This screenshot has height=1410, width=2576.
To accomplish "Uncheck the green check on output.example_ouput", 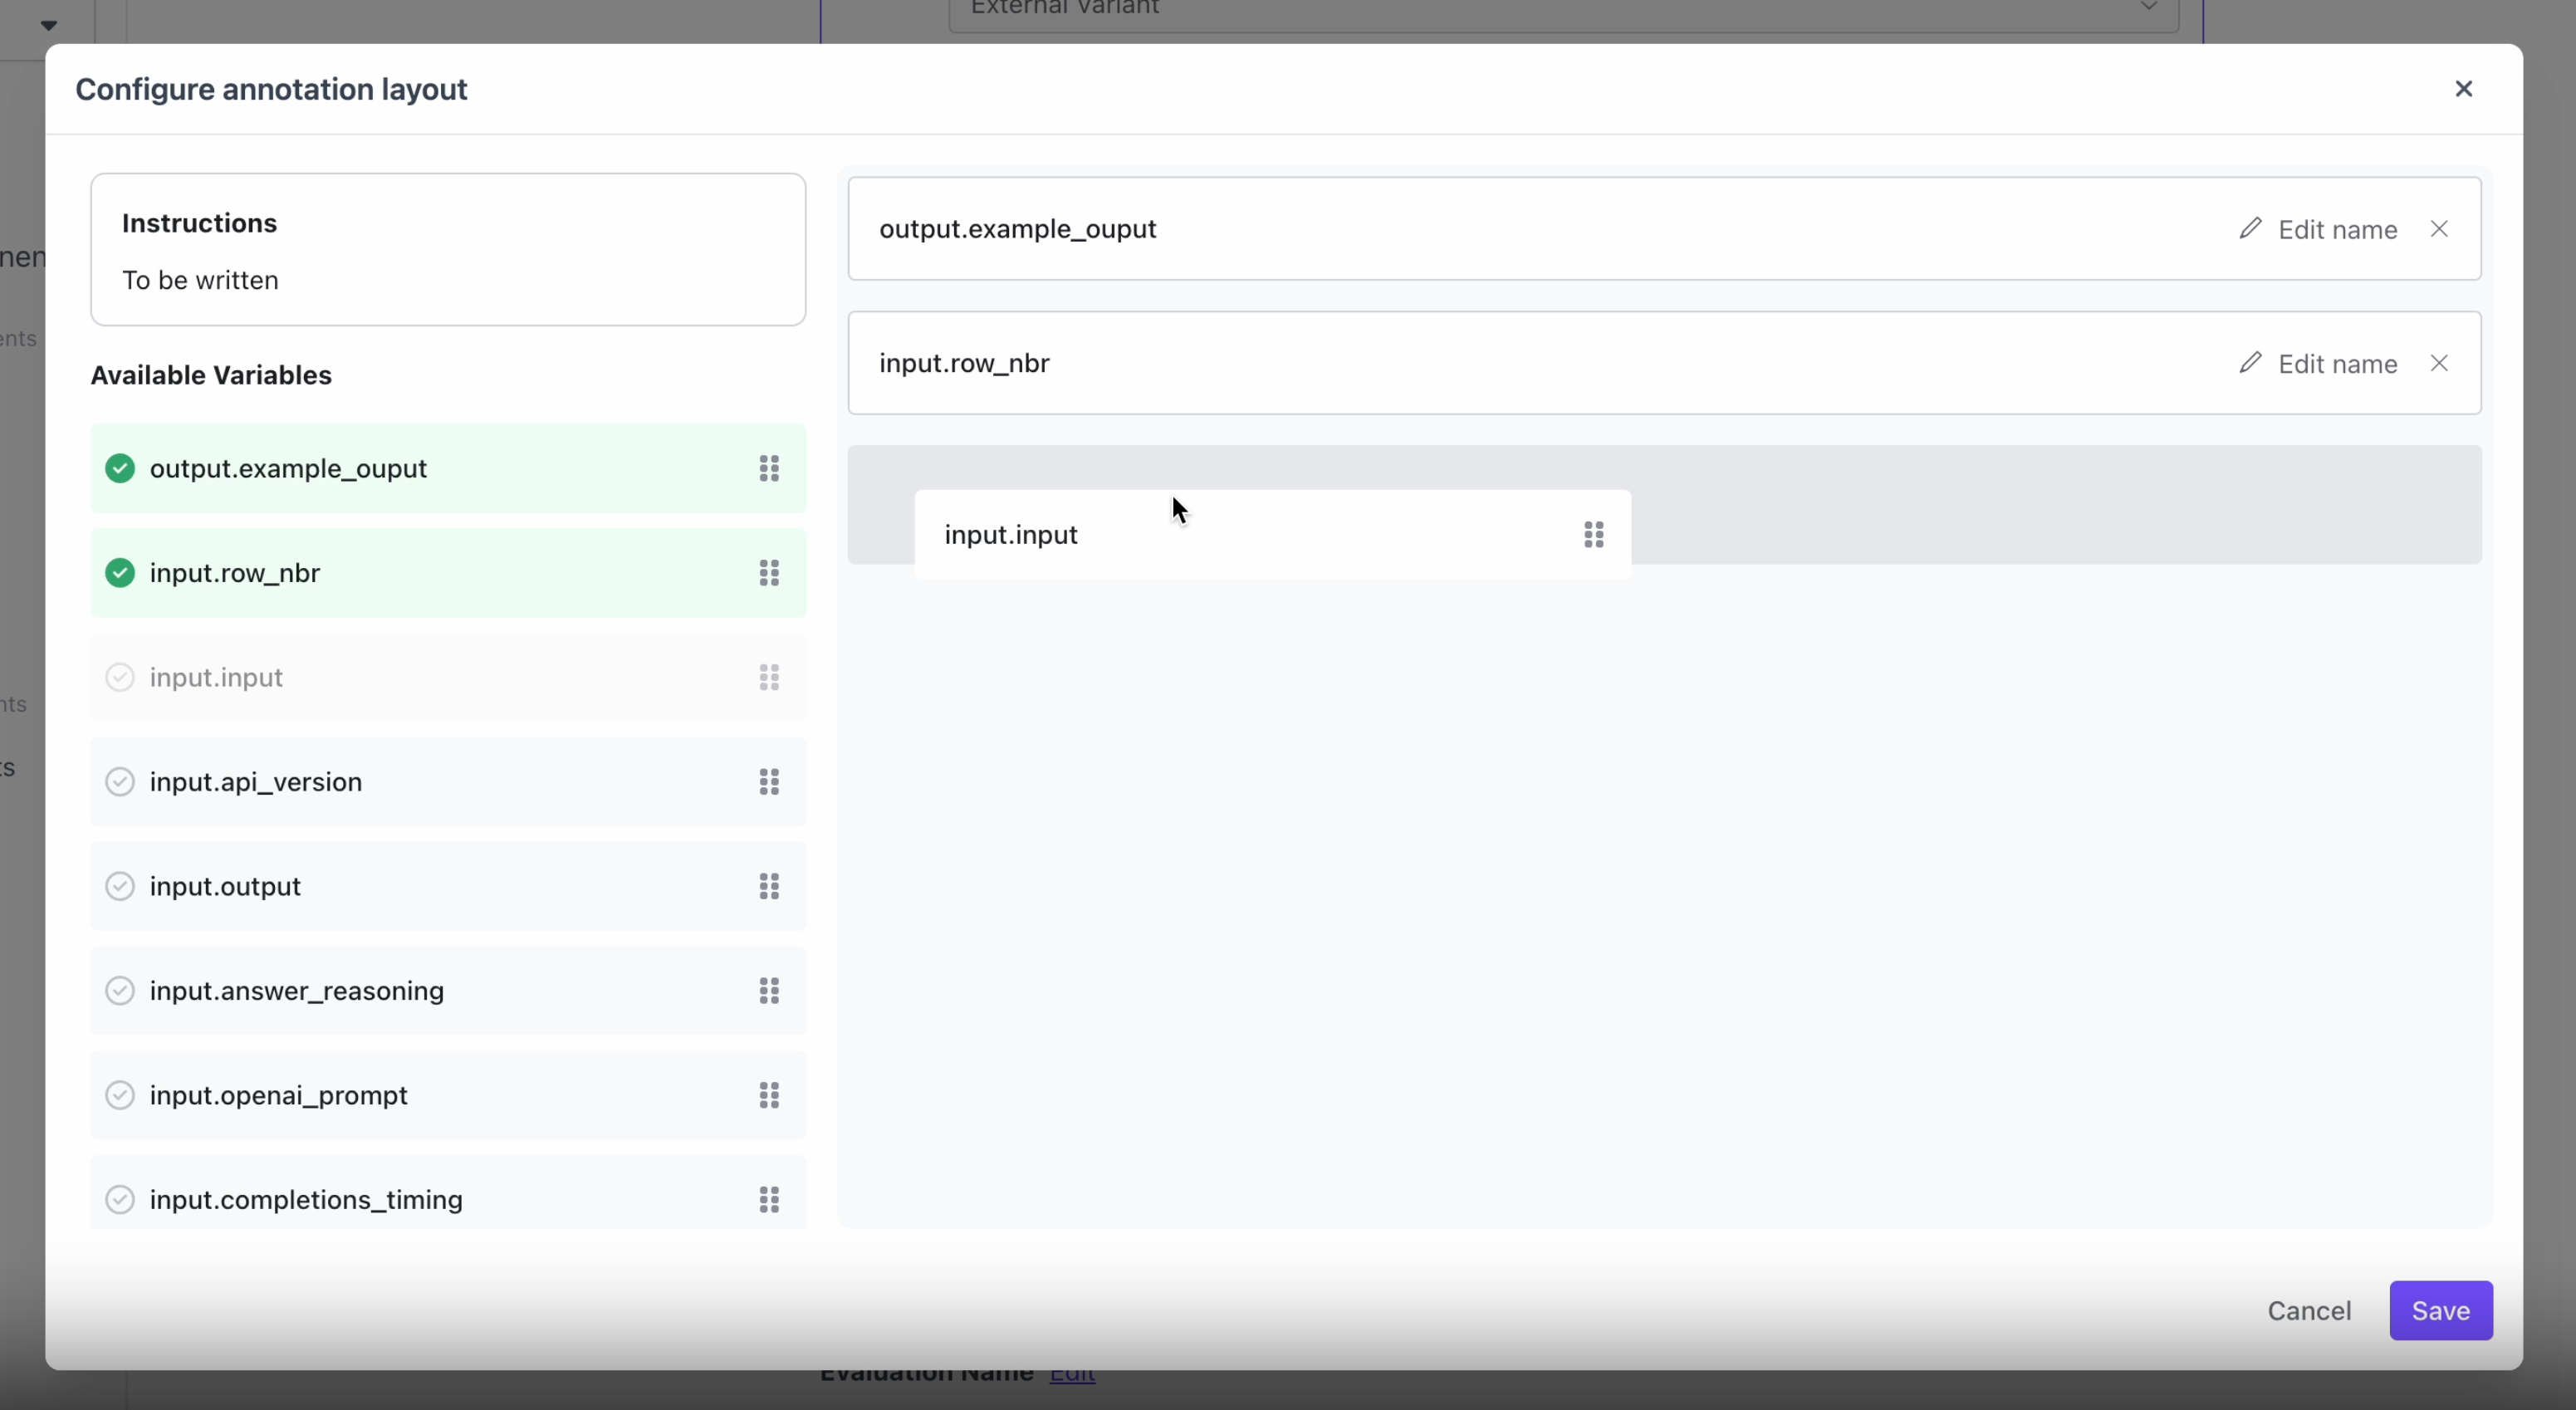I will click(120, 468).
